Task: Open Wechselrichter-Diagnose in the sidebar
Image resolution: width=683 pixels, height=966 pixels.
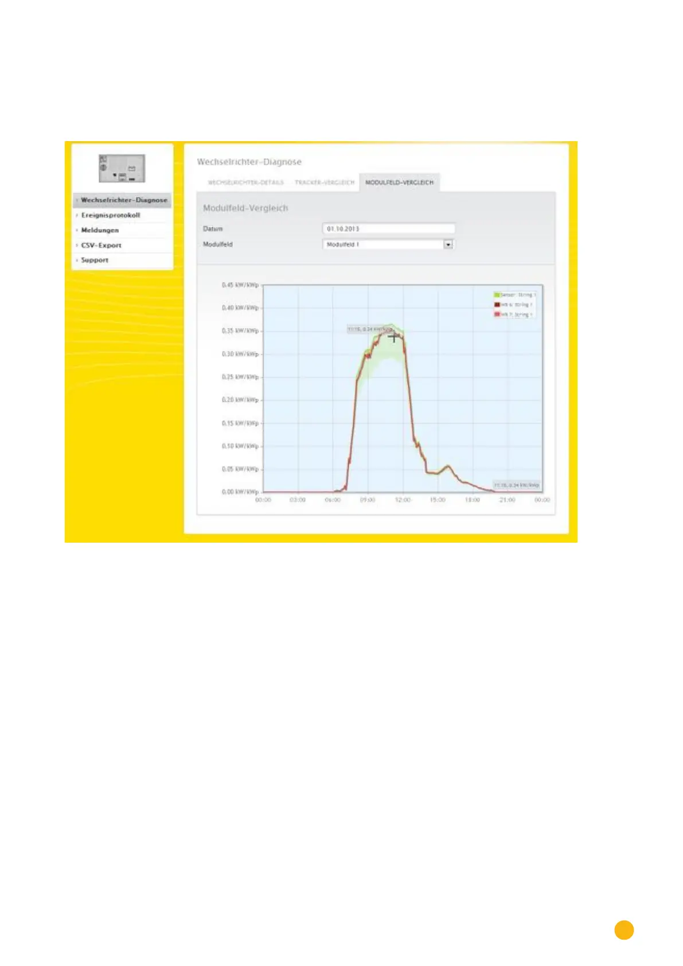Action: click(122, 200)
